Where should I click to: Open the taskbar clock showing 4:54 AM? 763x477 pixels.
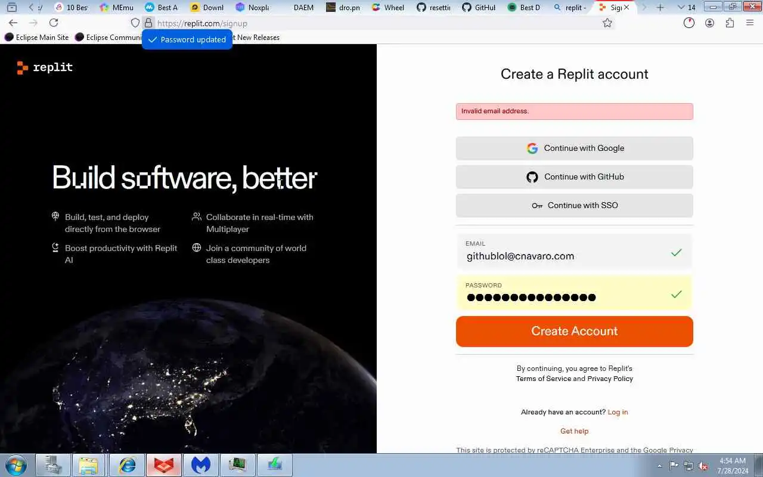tap(733, 466)
